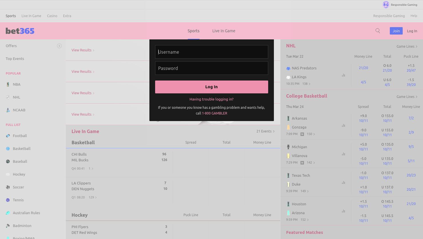423x239 pixels.
Task: Select the NCAAB icon in Popular list
Action: coord(8,110)
